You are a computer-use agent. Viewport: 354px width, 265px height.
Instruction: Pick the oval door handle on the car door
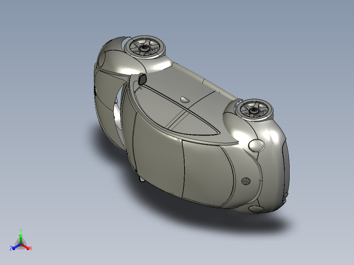185,99
